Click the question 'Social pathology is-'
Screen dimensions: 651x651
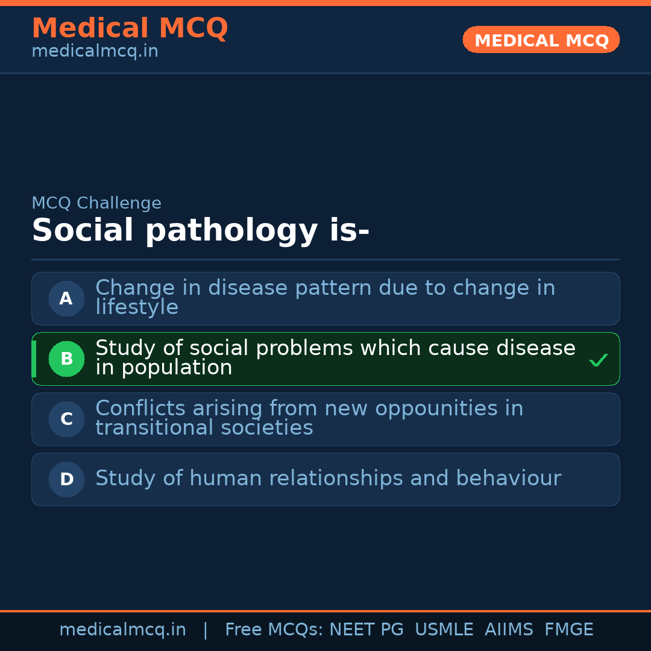pos(200,231)
